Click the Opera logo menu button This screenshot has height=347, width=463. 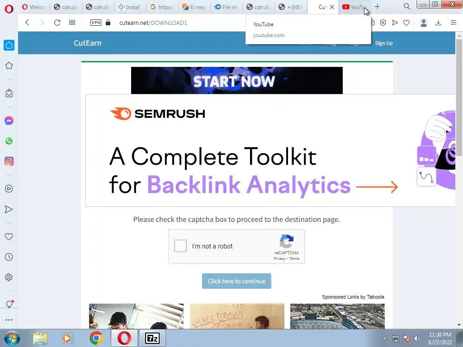[x=9, y=9]
